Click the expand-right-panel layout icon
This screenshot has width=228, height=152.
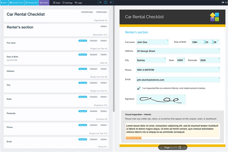point(112,3)
